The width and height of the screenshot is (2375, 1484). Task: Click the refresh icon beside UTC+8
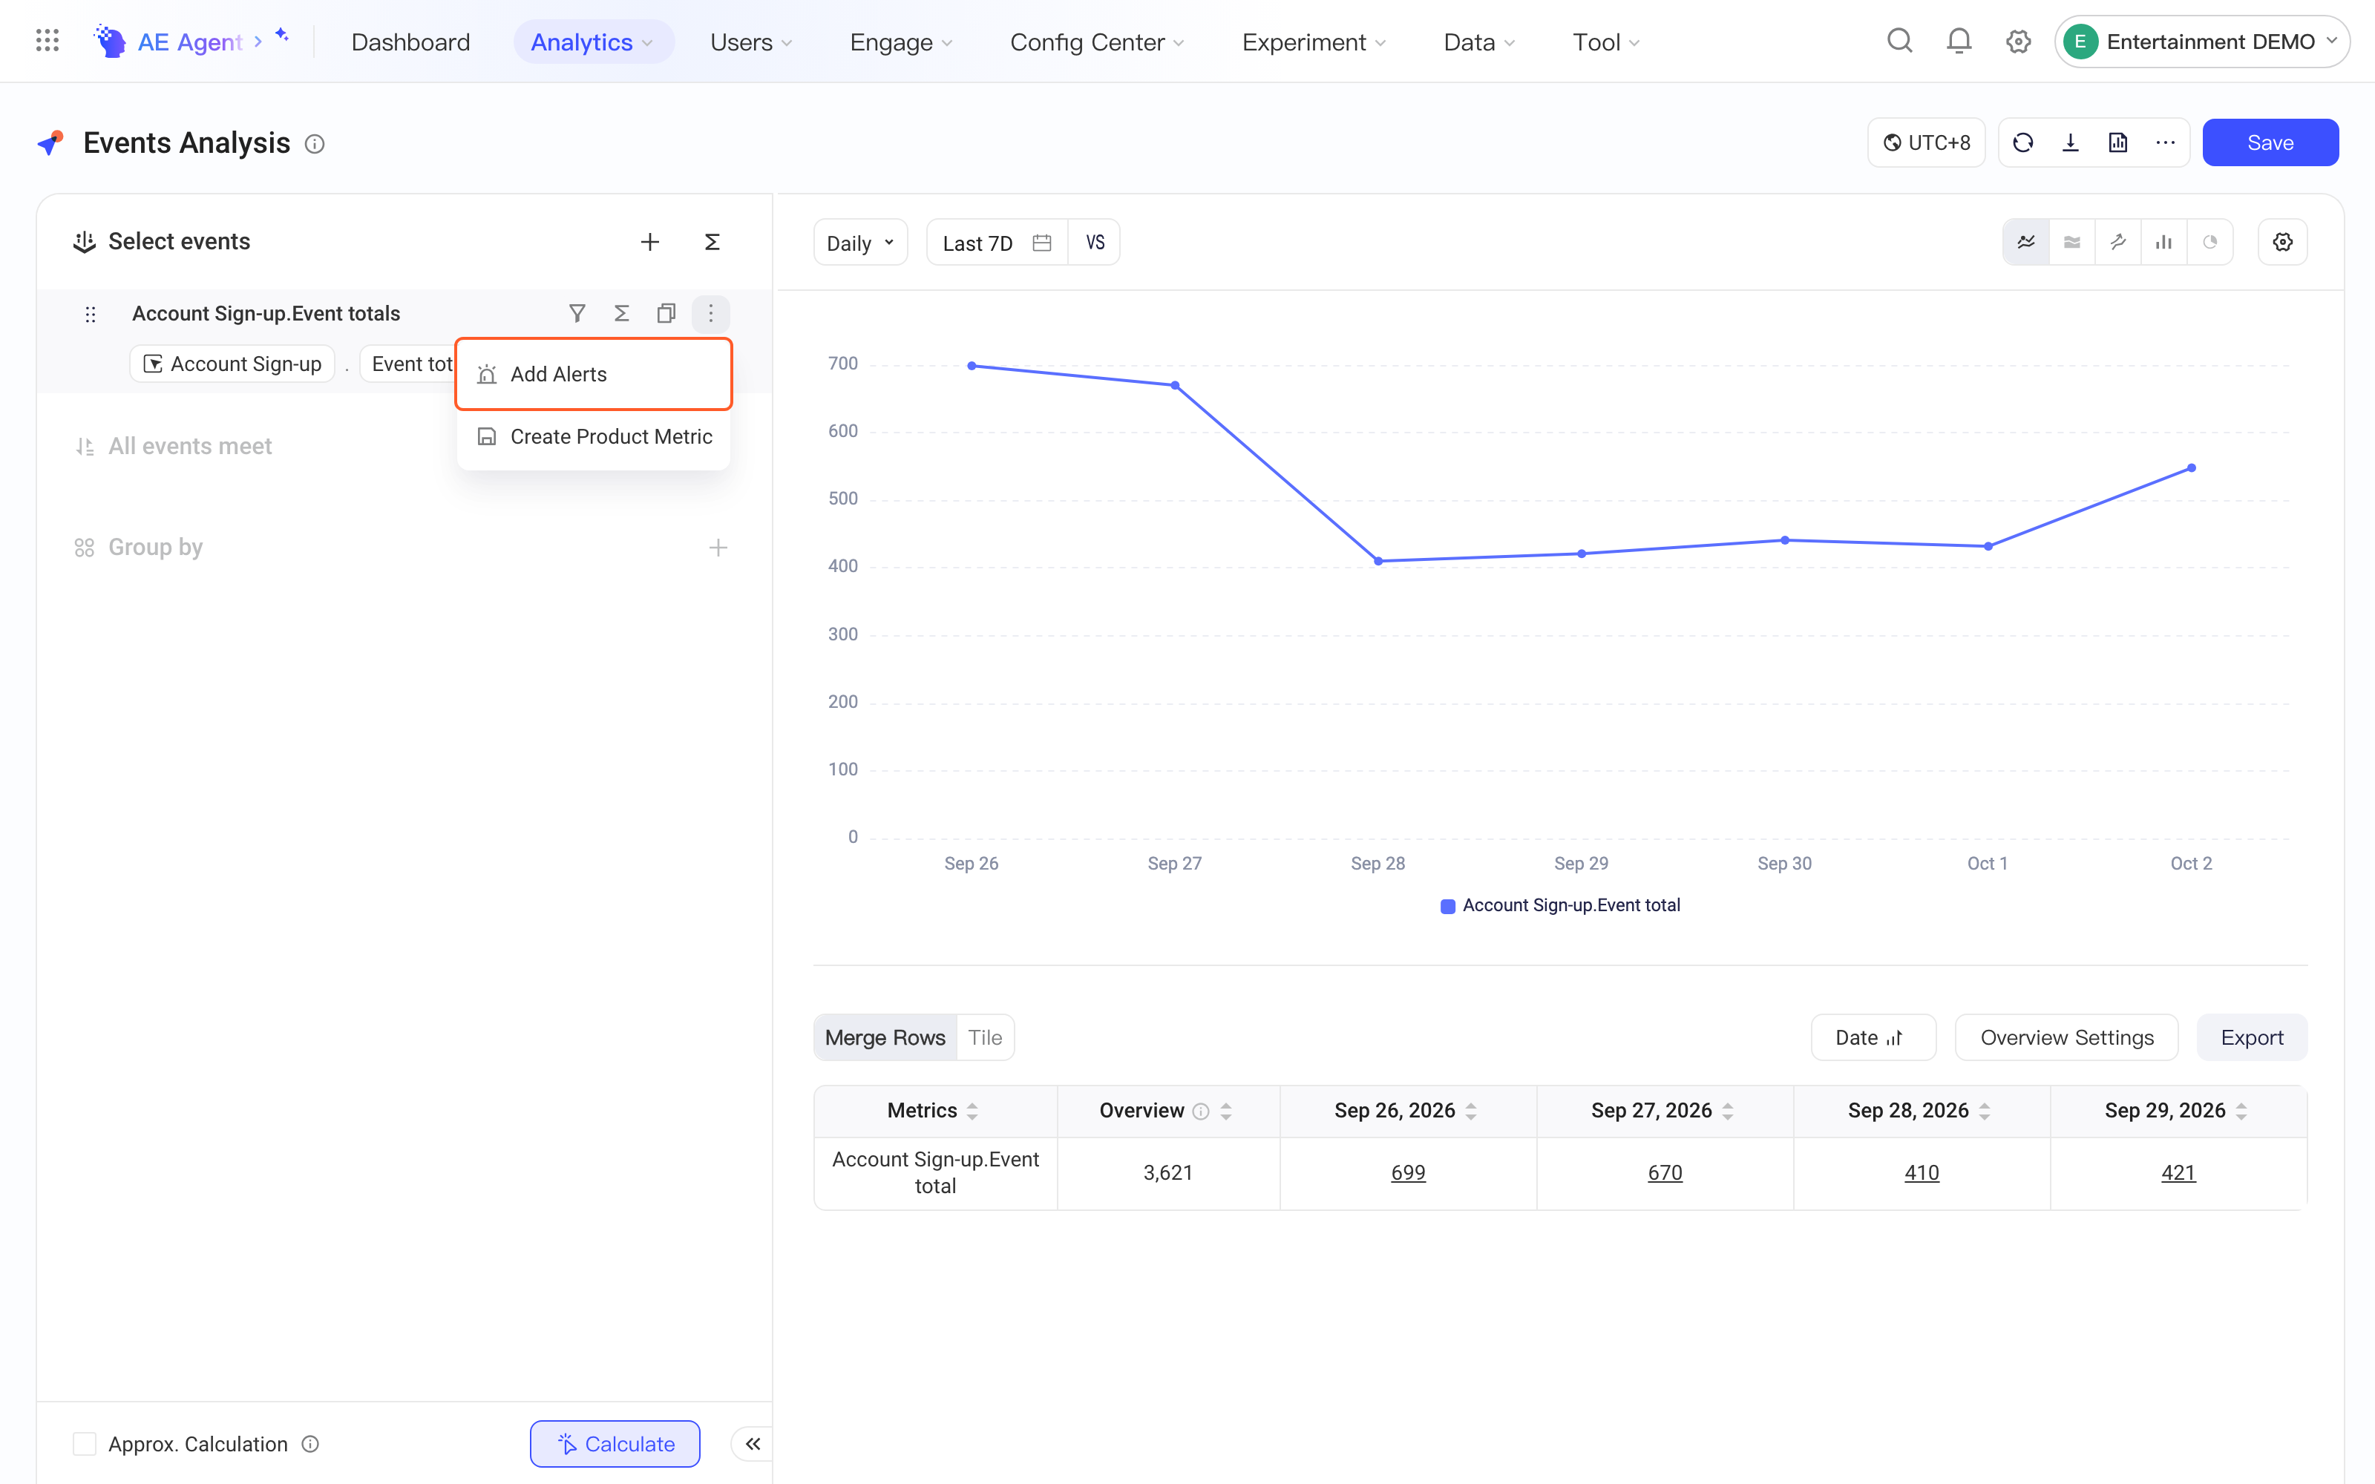[x=2022, y=143]
